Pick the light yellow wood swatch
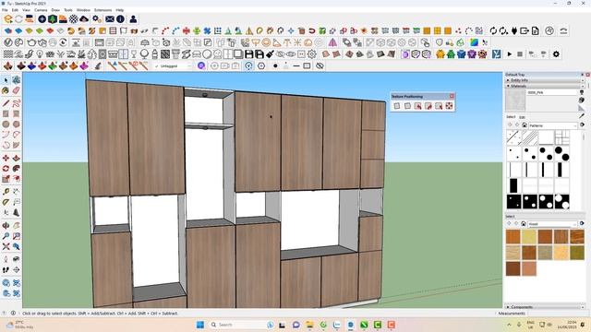This screenshot has height=332, width=591. pos(529,237)
